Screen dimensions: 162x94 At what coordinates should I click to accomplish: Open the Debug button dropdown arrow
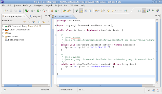click(34, 11)
